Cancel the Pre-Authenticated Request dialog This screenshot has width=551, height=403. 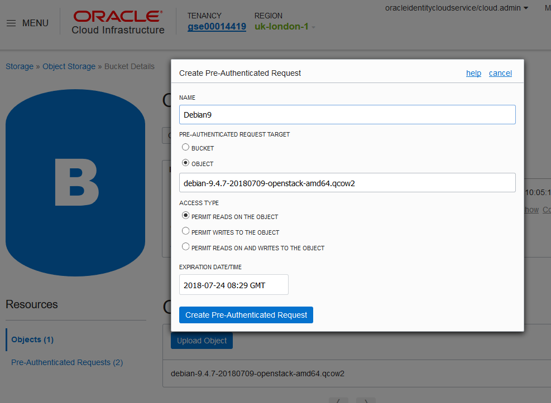pos(500,73)
